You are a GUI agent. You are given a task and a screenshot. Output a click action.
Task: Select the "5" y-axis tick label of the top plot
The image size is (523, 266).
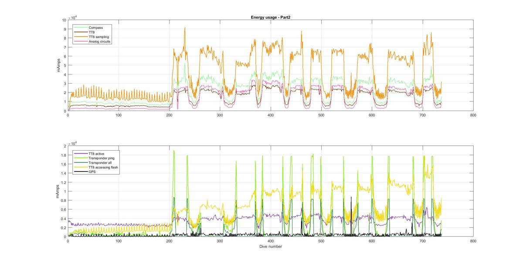click(65, 66)
